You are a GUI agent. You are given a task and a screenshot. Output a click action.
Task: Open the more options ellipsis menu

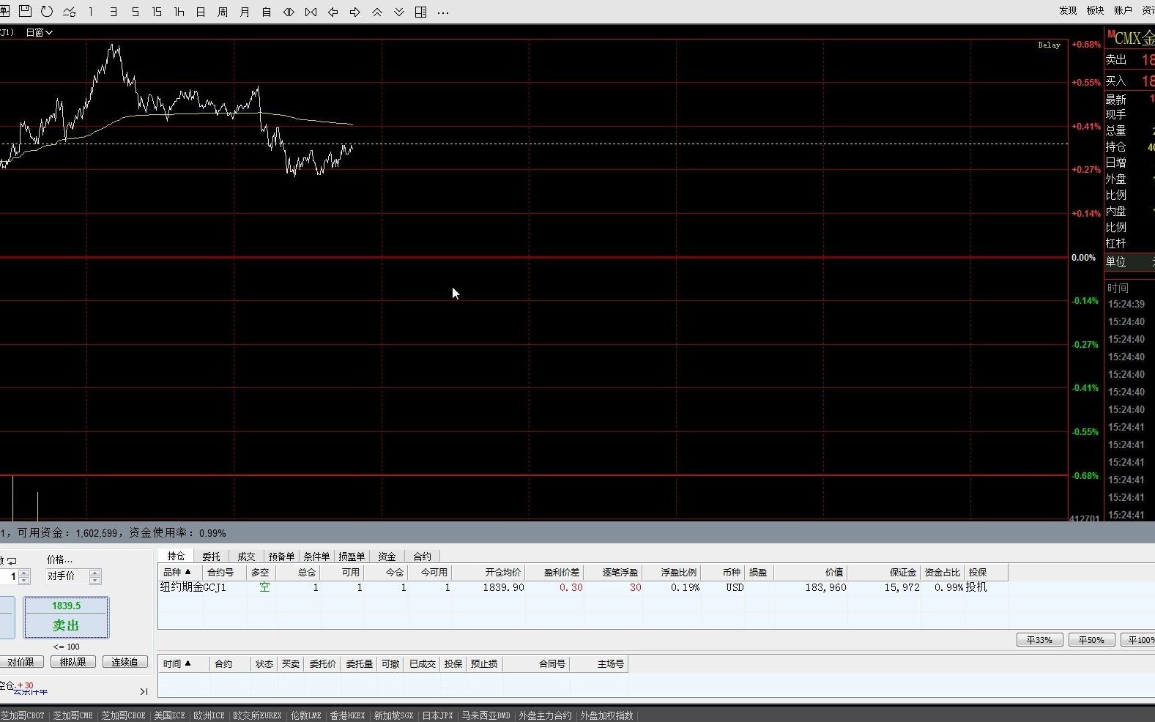click(x=442, y=12)
